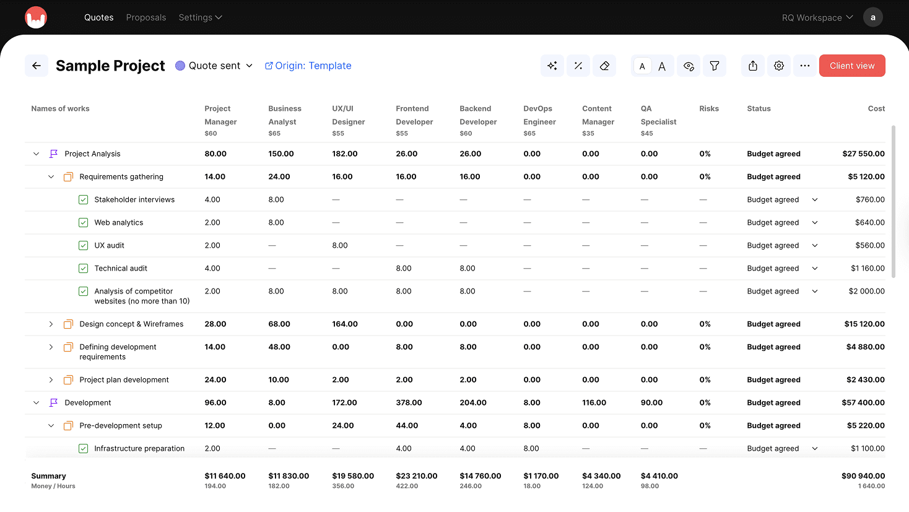Click Stakeholder interviews cost $760.00
The height and width of the screenshot is (512, 909).
(870, 199)
